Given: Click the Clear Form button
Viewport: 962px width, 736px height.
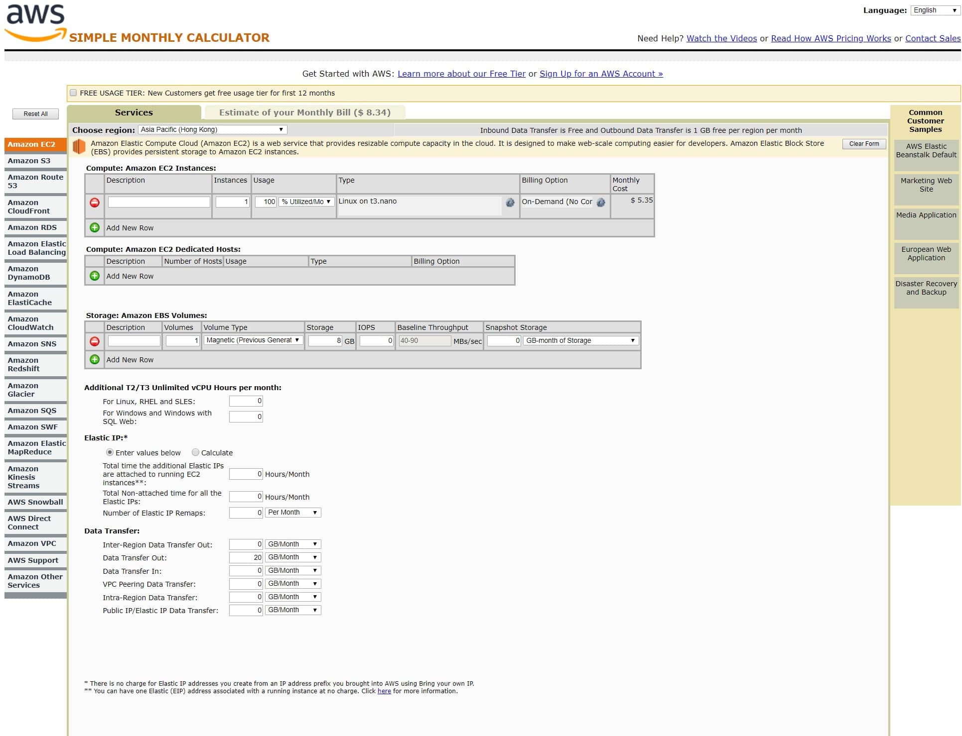Looking at the screenshot, I should [864, 144].
